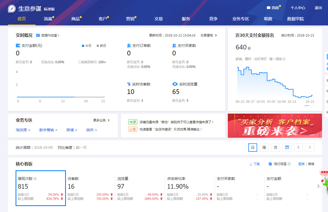Click the footprint icon beside 实时访客数
The image size is (328, 212).
click(128, 84)
